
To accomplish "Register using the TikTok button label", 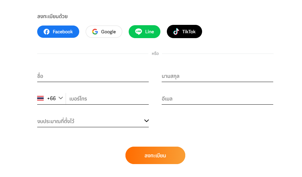I will click(x=189, y=32).
